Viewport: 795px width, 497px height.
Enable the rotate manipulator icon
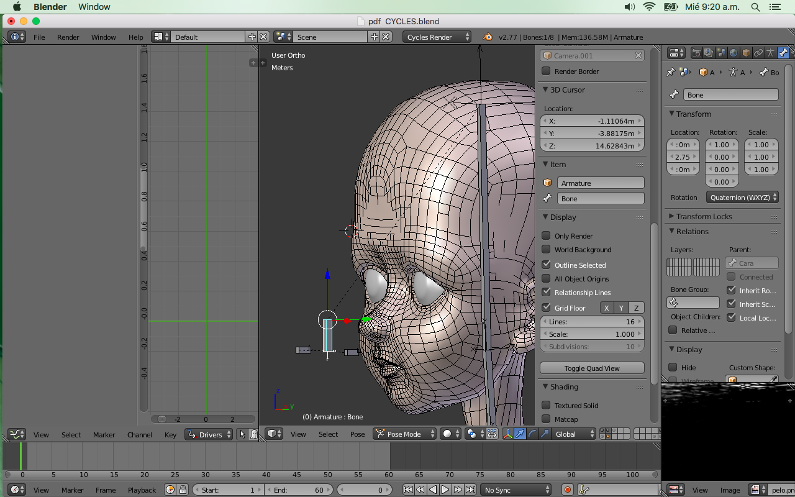tap(532, 434)
